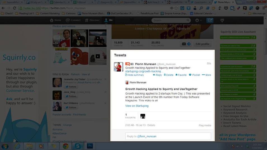Screen dimensions: 267x150
Task: Play the video thumbnail with mountain lake
Action: [98, 38]
